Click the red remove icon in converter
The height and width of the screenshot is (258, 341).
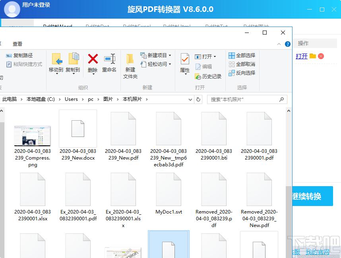(x=321, y=56)
